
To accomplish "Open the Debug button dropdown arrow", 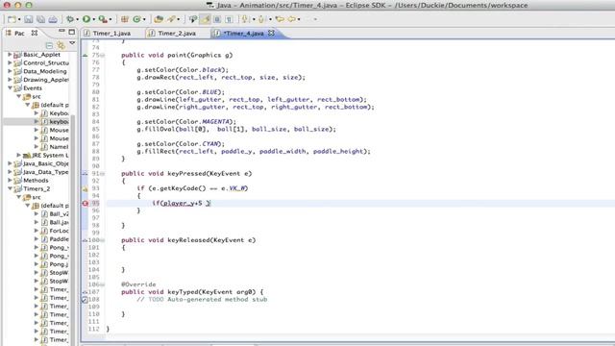I will (x=77, y=19).
